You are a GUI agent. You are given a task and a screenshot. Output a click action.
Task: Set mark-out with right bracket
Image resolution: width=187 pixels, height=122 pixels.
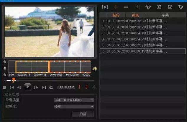87,87
